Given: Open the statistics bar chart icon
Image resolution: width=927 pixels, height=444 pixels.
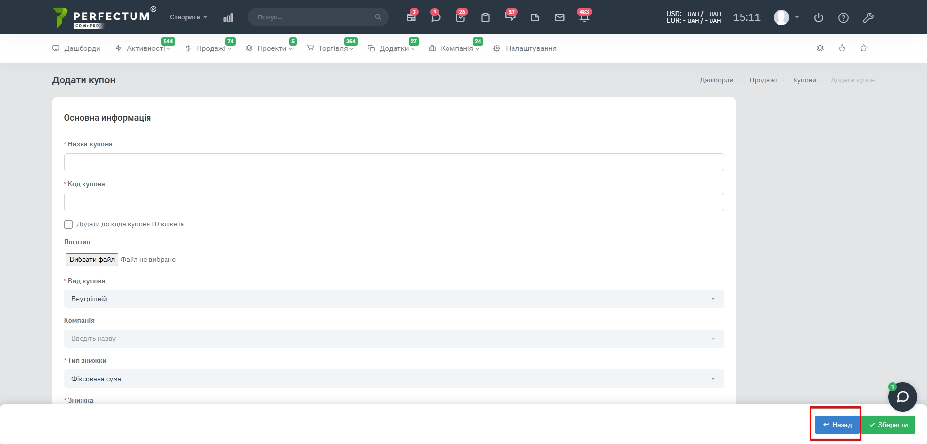Looking at the screenshot, I should (228, 17).
